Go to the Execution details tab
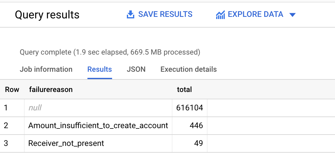This screenshot has width=335, height=168. [x=188, y=69]
